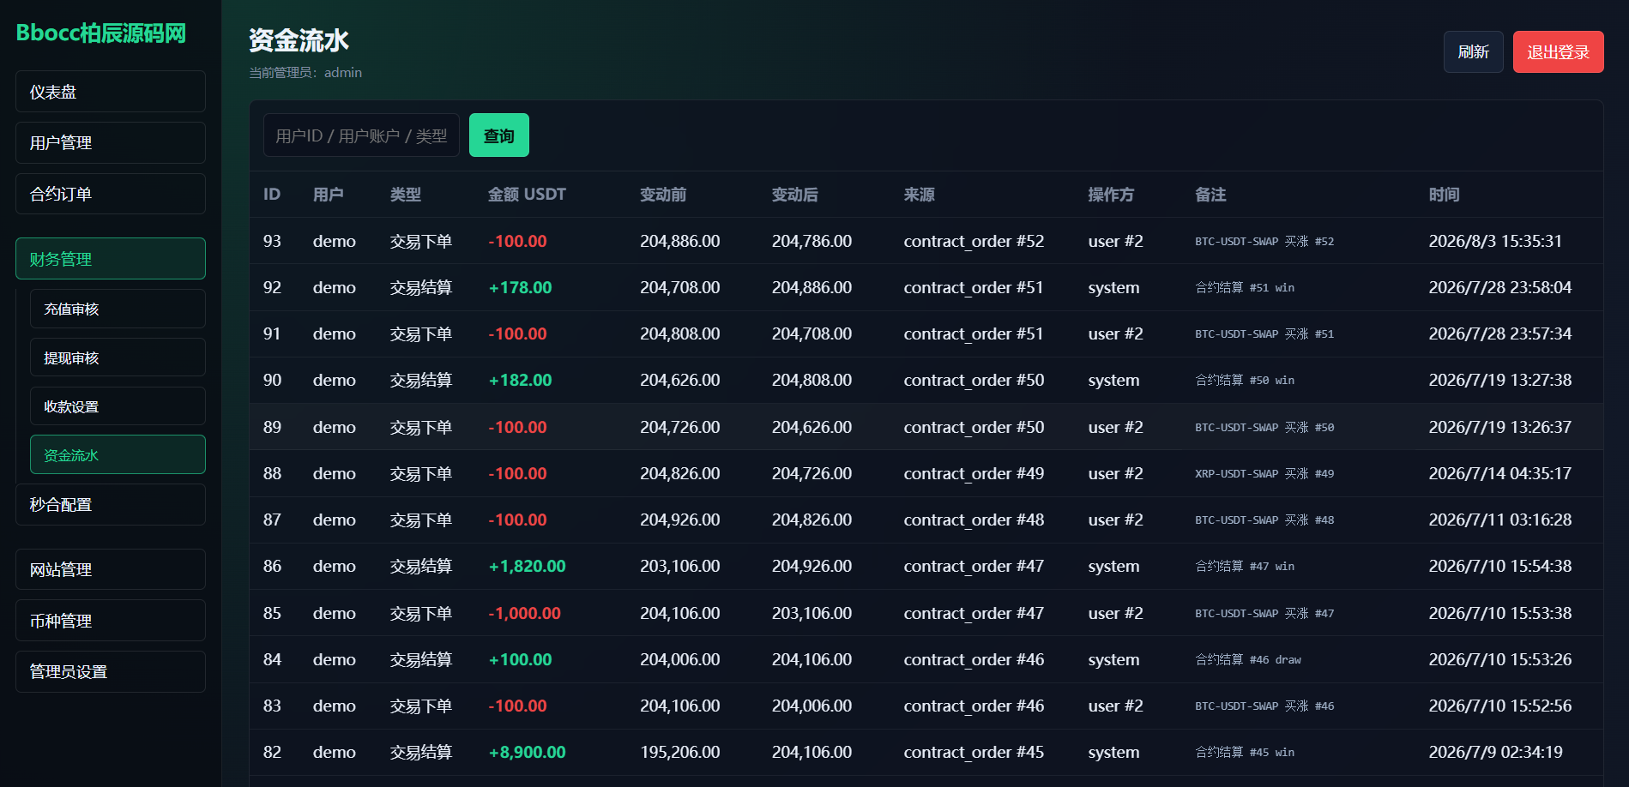Open 提现审核 submenu item
The height and width of the screenshot is (787, 1629).
click(118, 357)
